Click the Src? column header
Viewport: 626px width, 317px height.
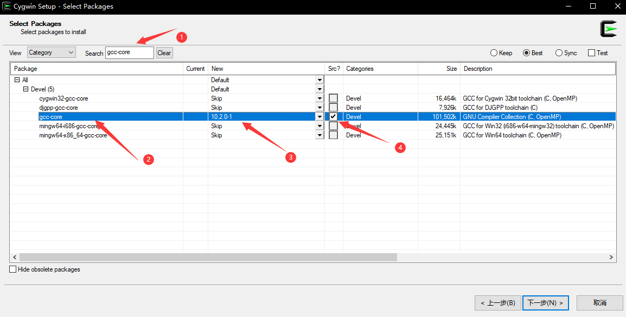334,69
